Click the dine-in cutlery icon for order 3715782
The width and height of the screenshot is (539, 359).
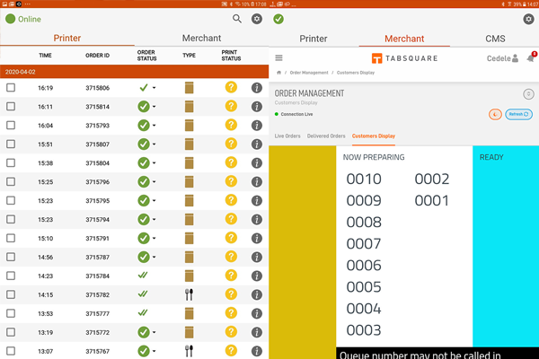tap(189, 294)
